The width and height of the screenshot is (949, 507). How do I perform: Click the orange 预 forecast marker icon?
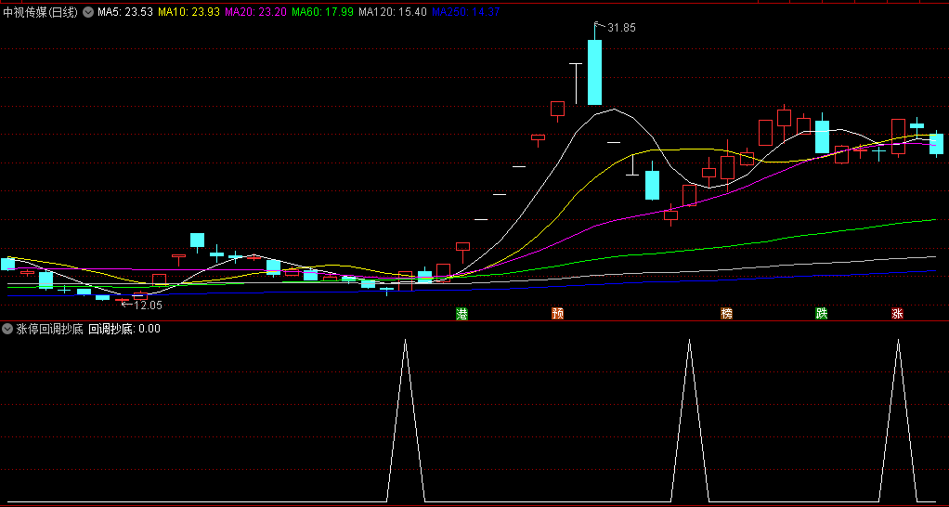coord(557,314)
